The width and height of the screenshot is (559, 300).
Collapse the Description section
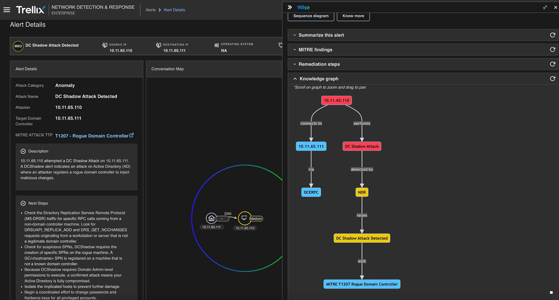point(23,151)
